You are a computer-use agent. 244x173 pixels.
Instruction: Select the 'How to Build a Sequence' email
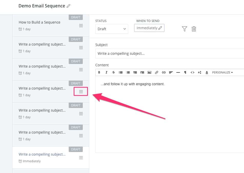point(39,22)
